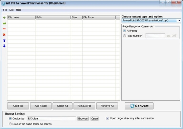Click the File name column header

pos(21,17)
